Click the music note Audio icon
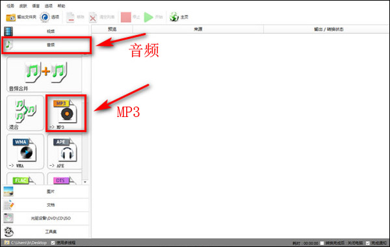 [8, 45]
